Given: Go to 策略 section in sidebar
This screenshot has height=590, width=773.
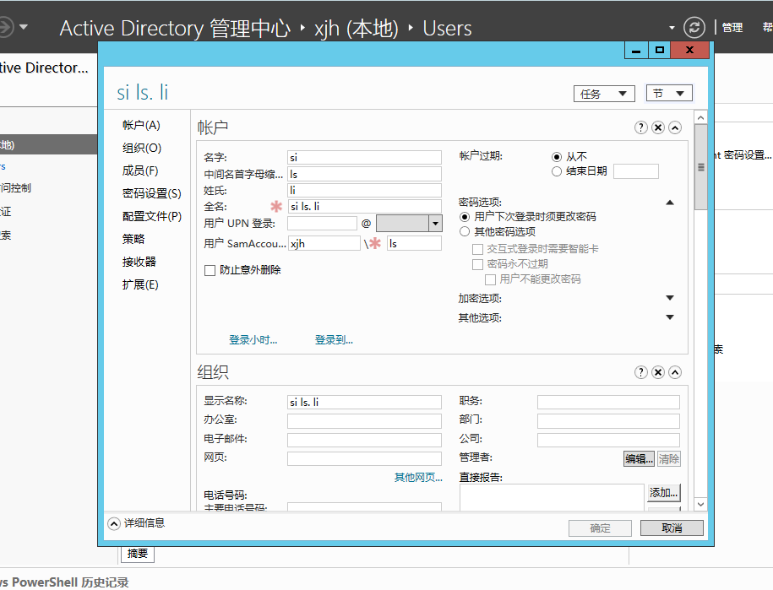Looking at the screenshot, I should click(133, 239).
